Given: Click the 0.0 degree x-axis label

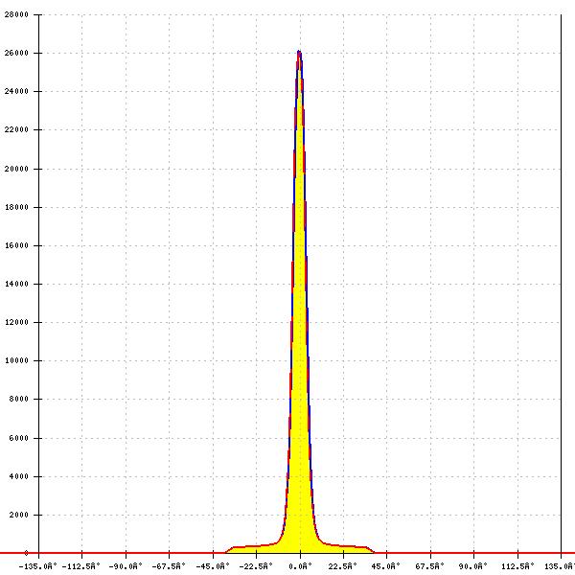Looking at the screenshot, I should point(300,566).
